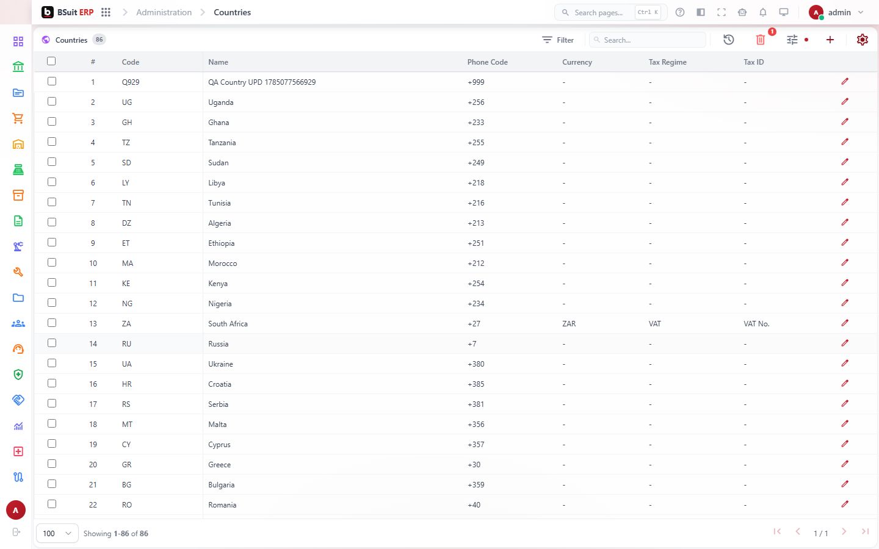
Task: Tick the Kenya row checkbox
Action: point(52,282)
